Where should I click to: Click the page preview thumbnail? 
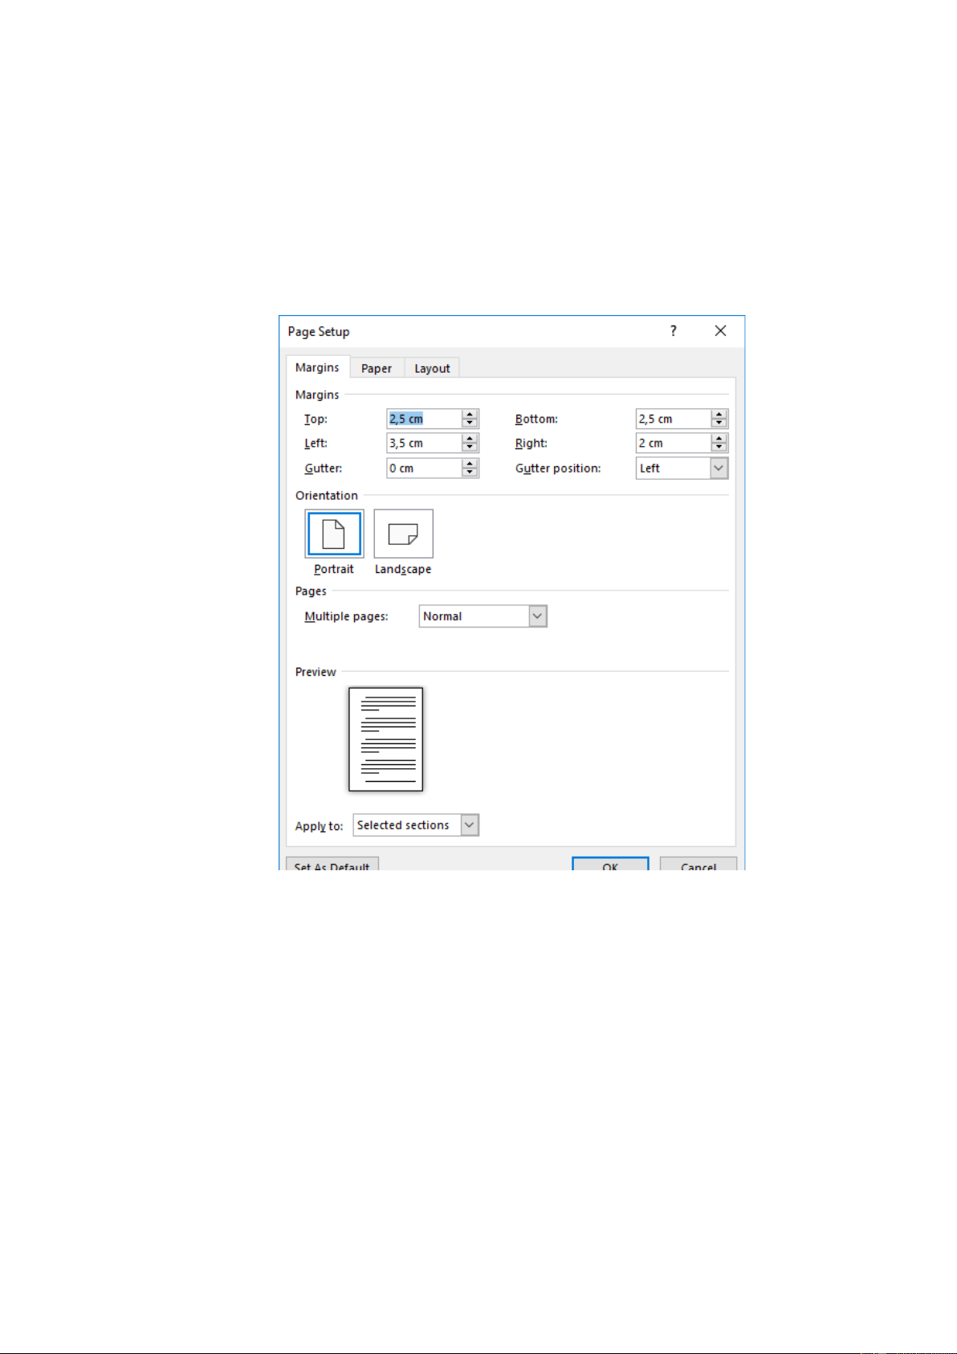point(385,738)
